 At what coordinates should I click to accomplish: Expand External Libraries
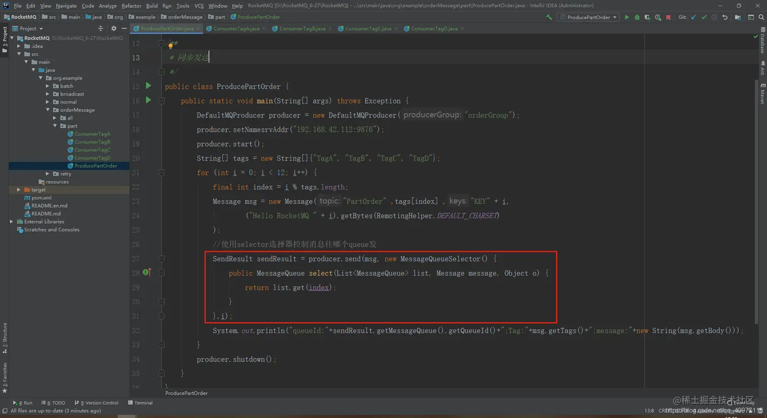pos(12,222)
